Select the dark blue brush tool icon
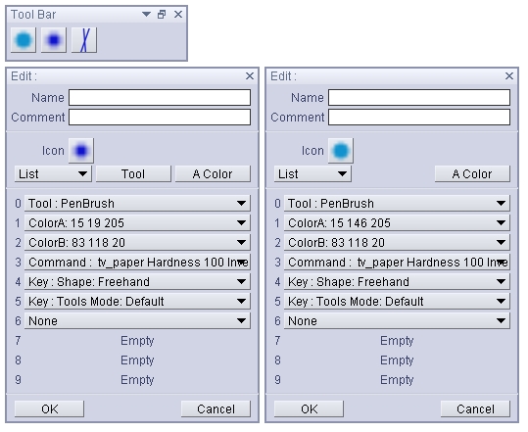 [54, 40]
